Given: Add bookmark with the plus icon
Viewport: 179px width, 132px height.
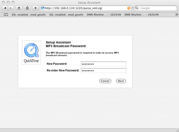Looking at the screenshot, I should (x=35, y=8).
